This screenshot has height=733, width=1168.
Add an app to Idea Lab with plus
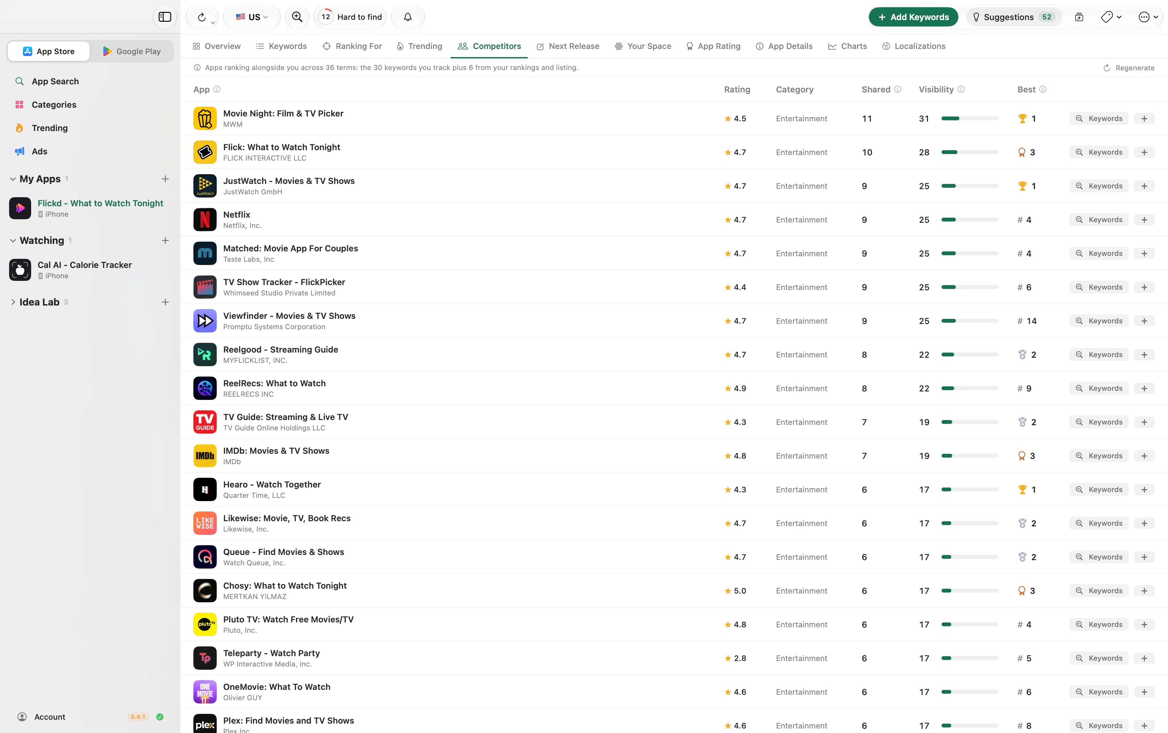click(165, 302)
